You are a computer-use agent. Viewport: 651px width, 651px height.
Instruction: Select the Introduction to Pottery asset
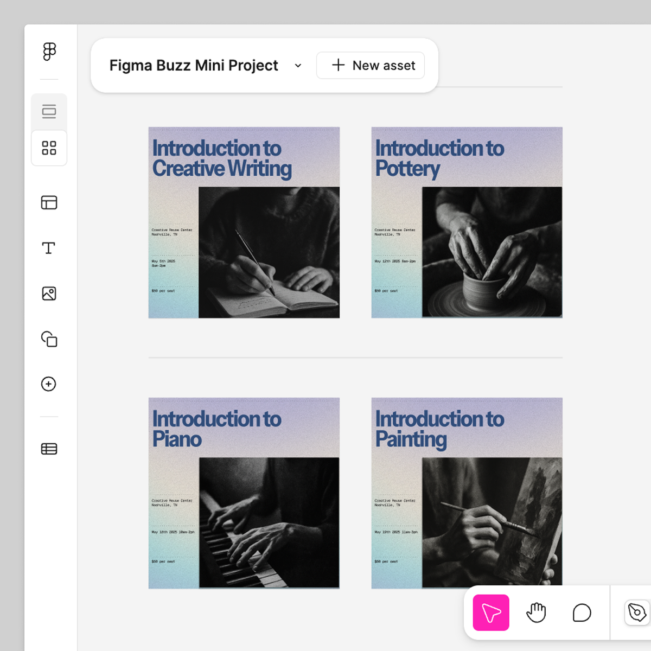(467, 222)
